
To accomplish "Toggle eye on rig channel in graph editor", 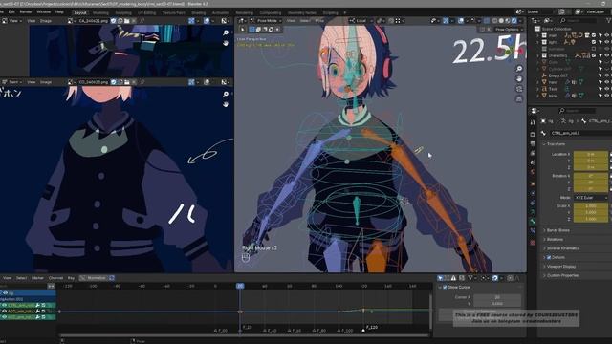I will tap(5, 293).
